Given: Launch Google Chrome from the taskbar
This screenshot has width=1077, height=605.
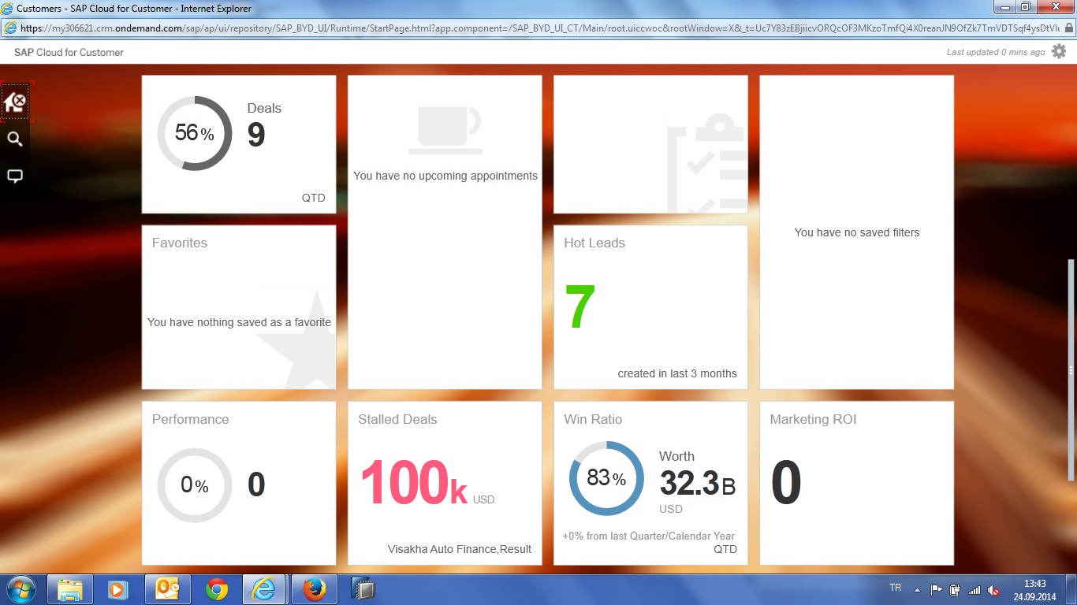Looking at the screenshot, I should click(x=217, y=589).
